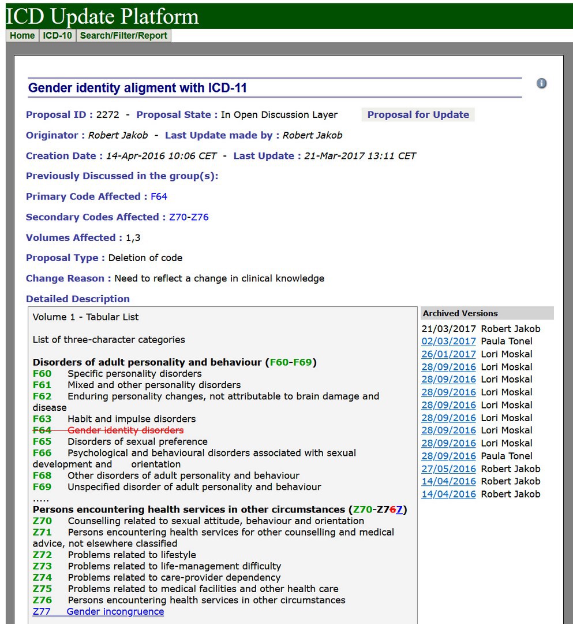Image resolution: width=573 pixels, height=624 pixels.
Task: Click the F65 Disorders of sexual preference code
Action: 42,441
